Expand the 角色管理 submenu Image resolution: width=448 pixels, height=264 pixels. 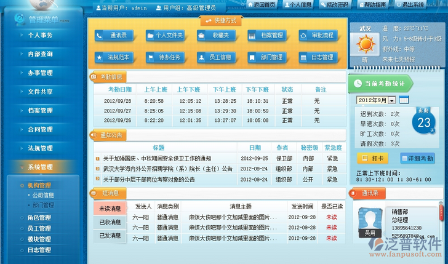coord(39,217)
